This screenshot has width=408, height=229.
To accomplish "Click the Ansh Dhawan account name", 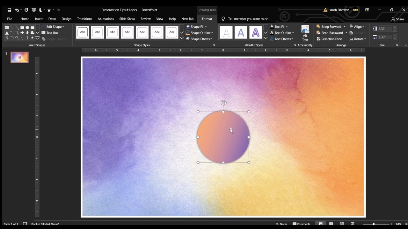I will pyautogui.click(x=339, y=10).
